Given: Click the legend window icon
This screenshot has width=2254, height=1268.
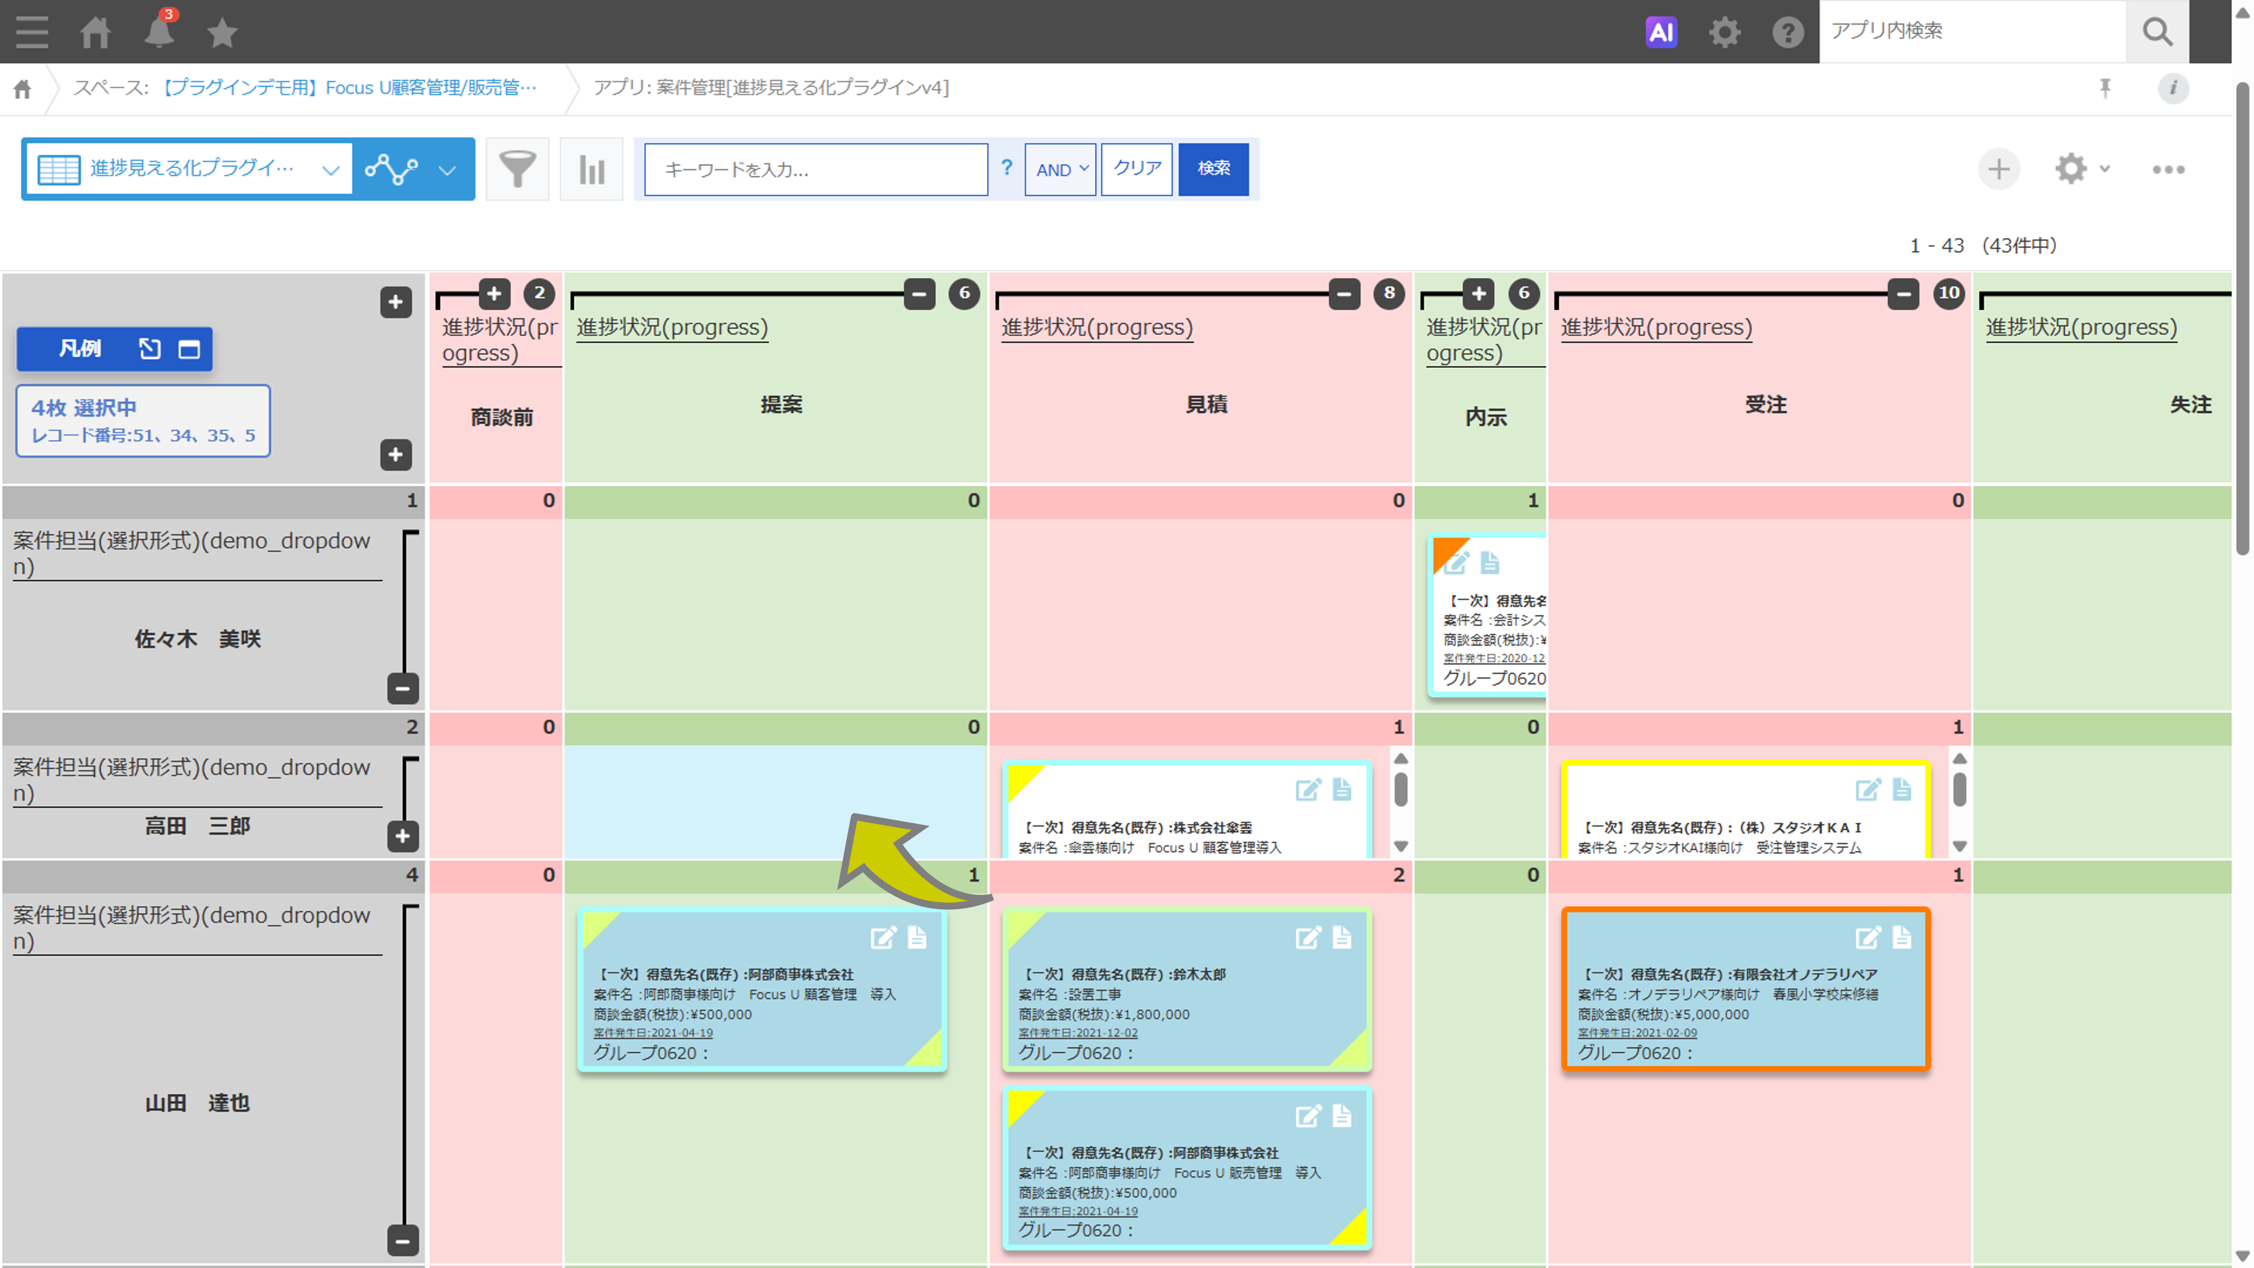Looking at the screenshot, I should coord(189,348).
